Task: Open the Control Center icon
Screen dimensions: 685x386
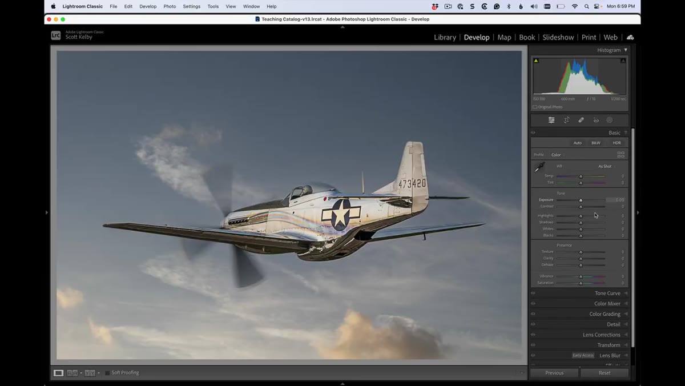Action: 597,6
